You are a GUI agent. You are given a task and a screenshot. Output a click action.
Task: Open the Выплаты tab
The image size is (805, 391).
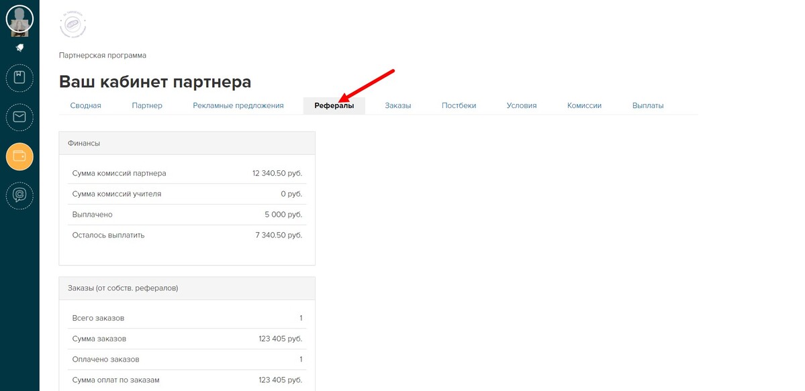(x=648, y=106)
